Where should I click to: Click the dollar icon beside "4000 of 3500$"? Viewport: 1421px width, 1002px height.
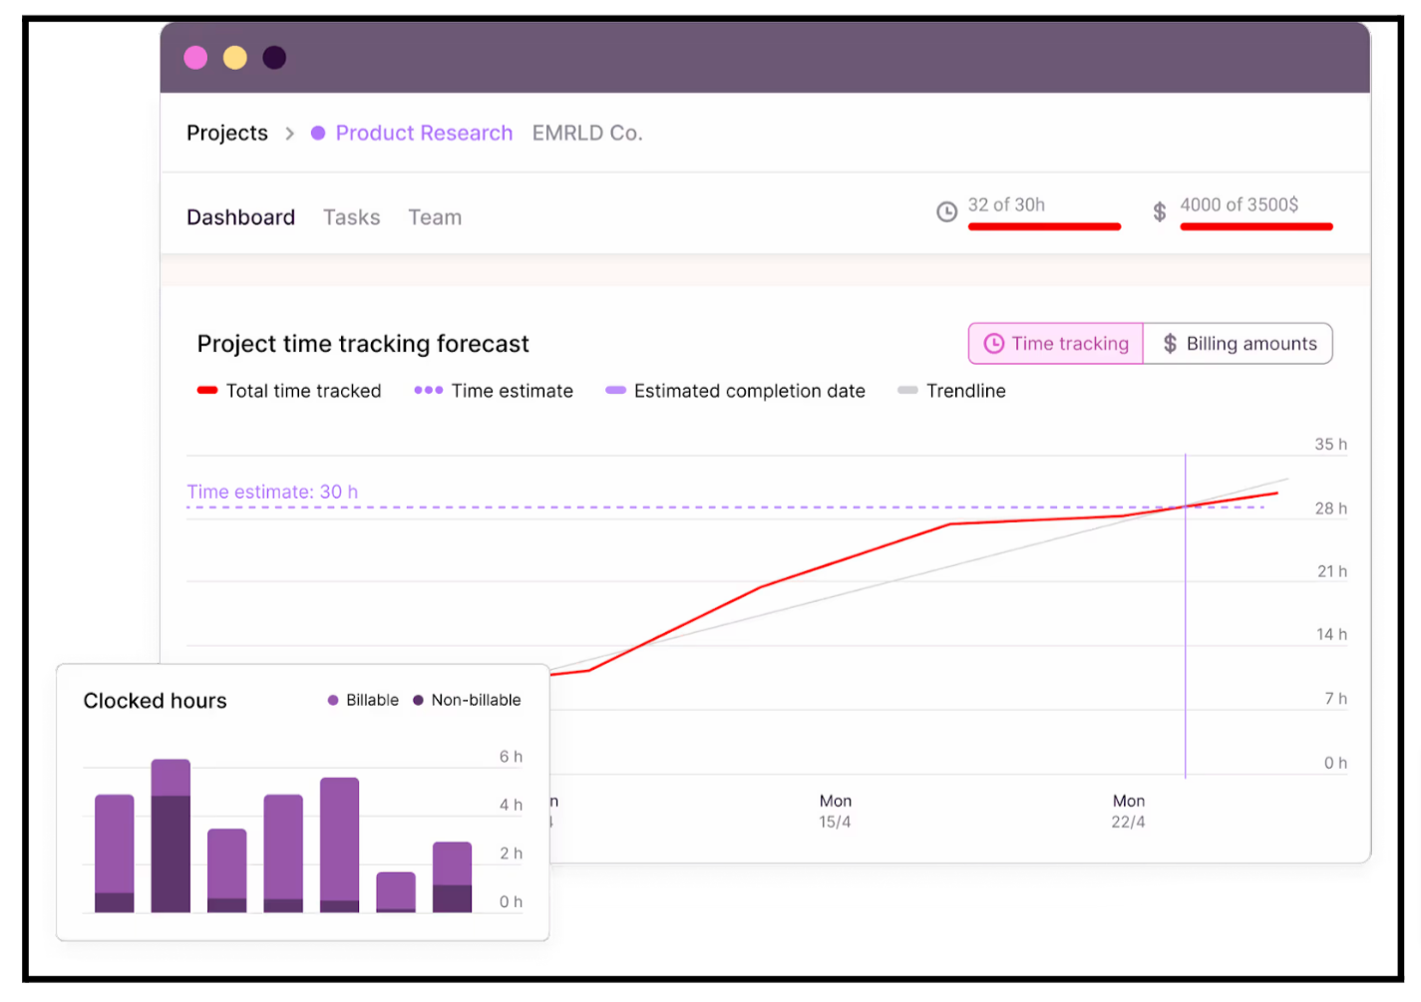(1159, 210)
